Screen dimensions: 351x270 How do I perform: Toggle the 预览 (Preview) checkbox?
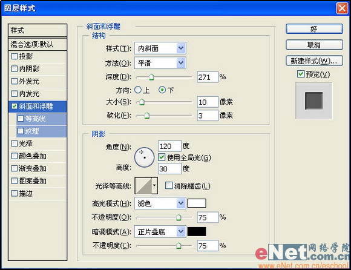click(301, 74)
